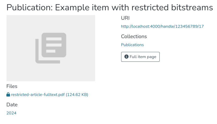Click the "Date" section heading
Image resolution: width=217 pixels, height=124 pixels.
(x=12, y=105)
